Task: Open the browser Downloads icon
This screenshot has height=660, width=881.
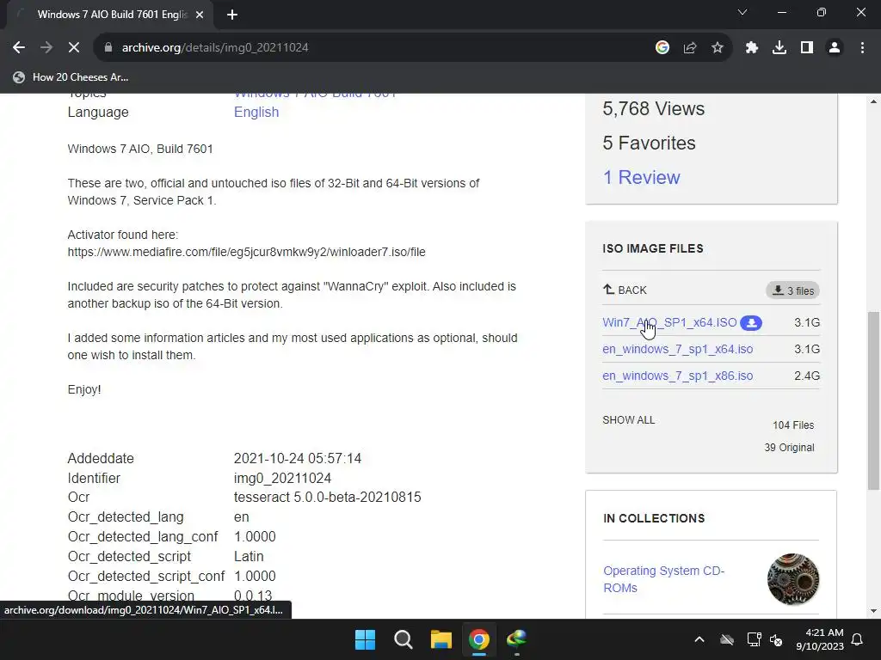Action: coord(779,48)
